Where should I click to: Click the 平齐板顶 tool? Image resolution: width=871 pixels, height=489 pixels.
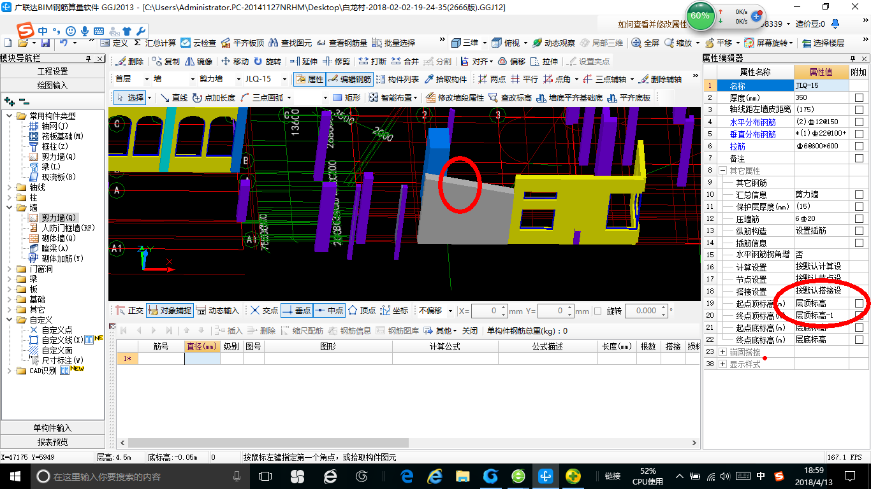pyautogui.click(x=242, y=43)
